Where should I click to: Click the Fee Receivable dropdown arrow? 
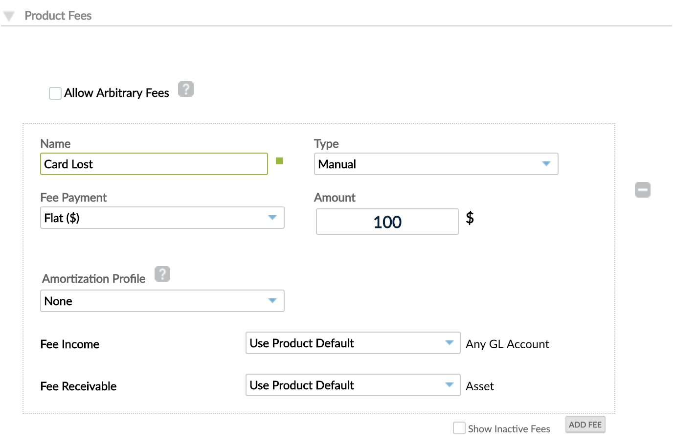[449, 385]
